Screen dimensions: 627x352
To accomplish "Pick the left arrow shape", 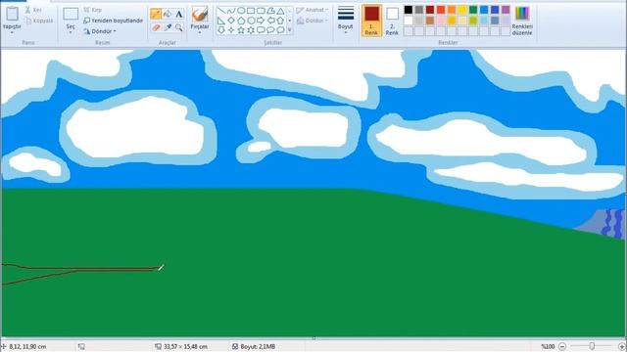I will pos(270,21).
